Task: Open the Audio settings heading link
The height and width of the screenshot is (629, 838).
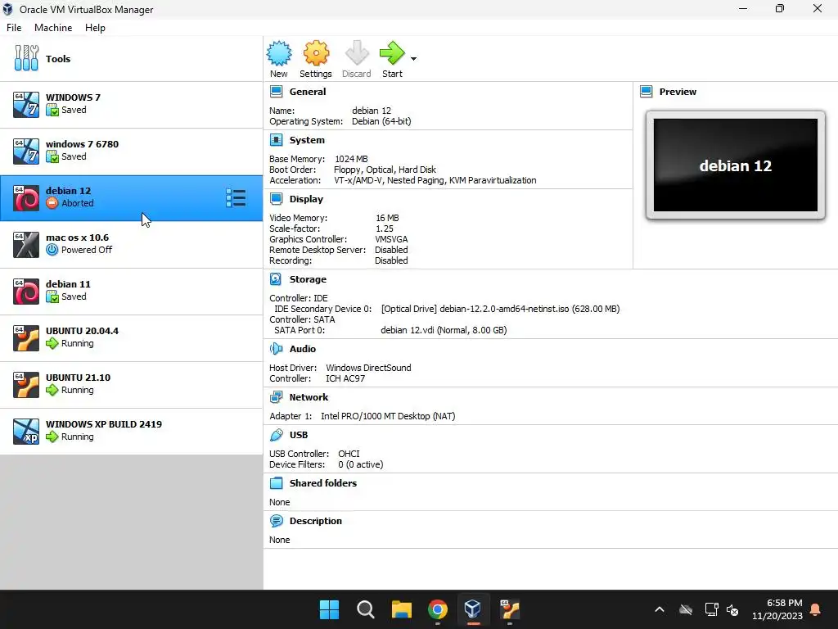Action: point(303,349)
